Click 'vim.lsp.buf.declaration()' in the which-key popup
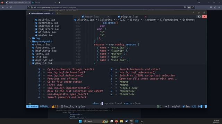The width and height of the screenshot is (222, 124). coord(66,72)
